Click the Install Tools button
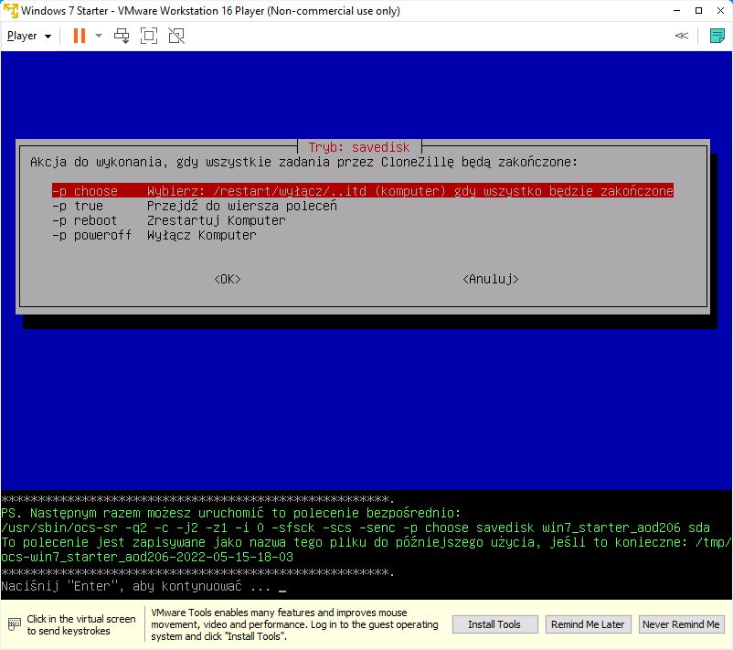 [494, 624]
